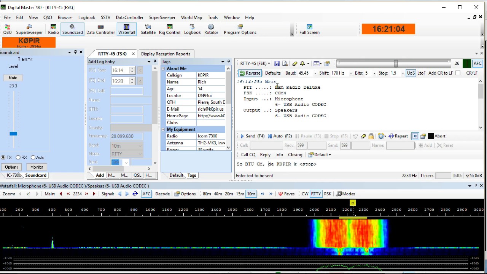Toggle the Mute button in Soundcard panel

click(x=13, y=78)
